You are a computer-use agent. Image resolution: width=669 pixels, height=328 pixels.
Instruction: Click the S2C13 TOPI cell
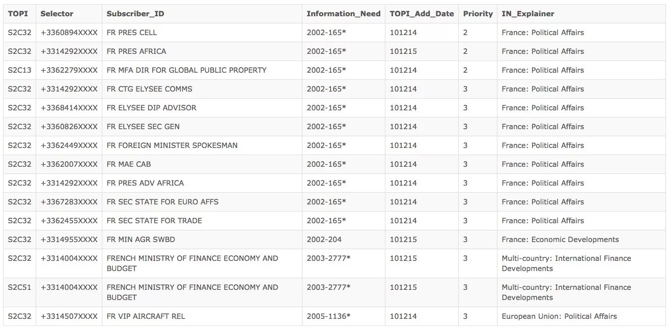[x=19, y=70]
